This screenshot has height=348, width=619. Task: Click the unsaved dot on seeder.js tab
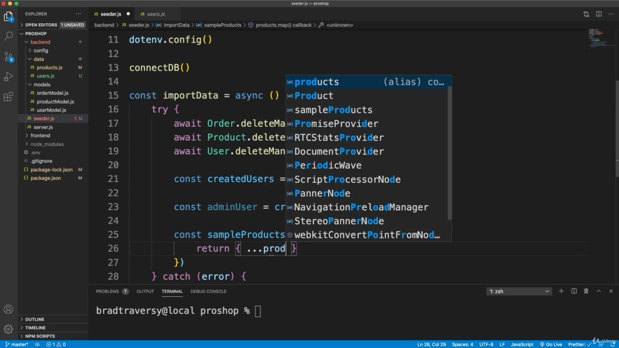coord(128,14)
